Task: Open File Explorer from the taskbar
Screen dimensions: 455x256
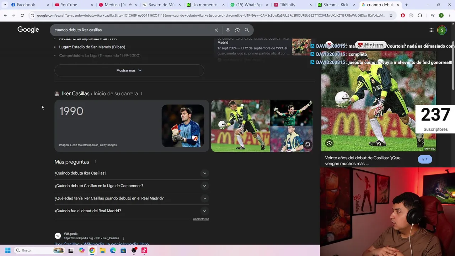Action: [102, 250]
